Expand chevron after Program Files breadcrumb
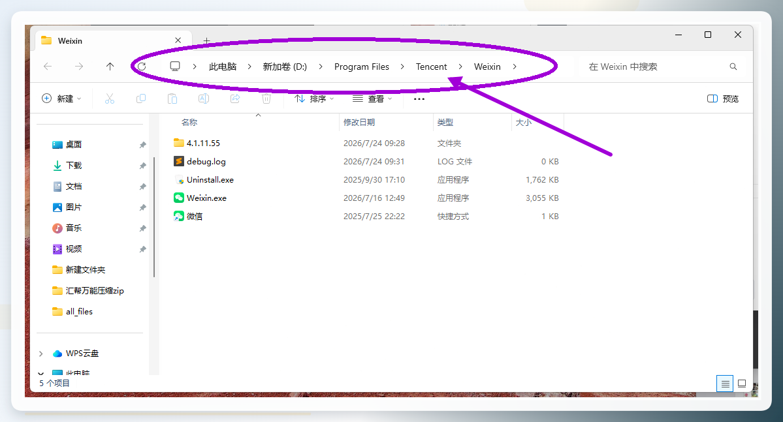Viewport: 783px width, 422px height. [402, 67]
